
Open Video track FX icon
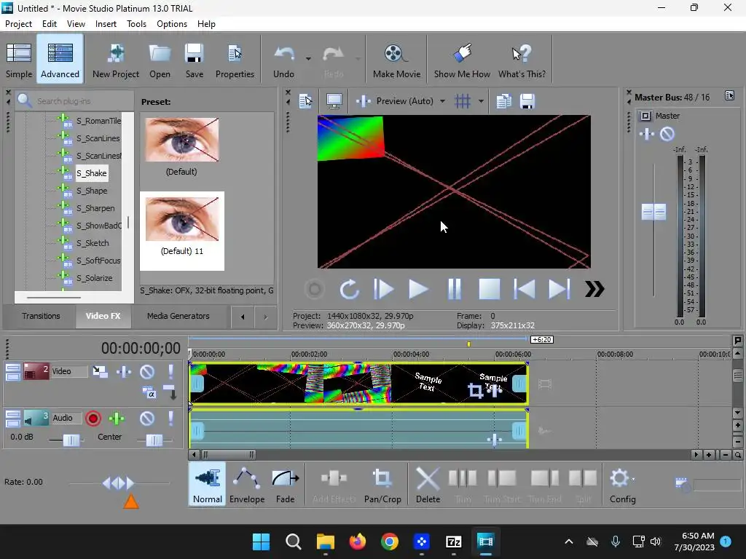[x=124, y=372]
